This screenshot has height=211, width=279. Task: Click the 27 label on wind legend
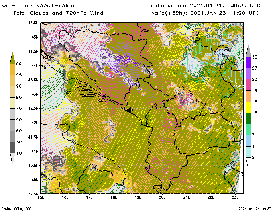(255, 68)
